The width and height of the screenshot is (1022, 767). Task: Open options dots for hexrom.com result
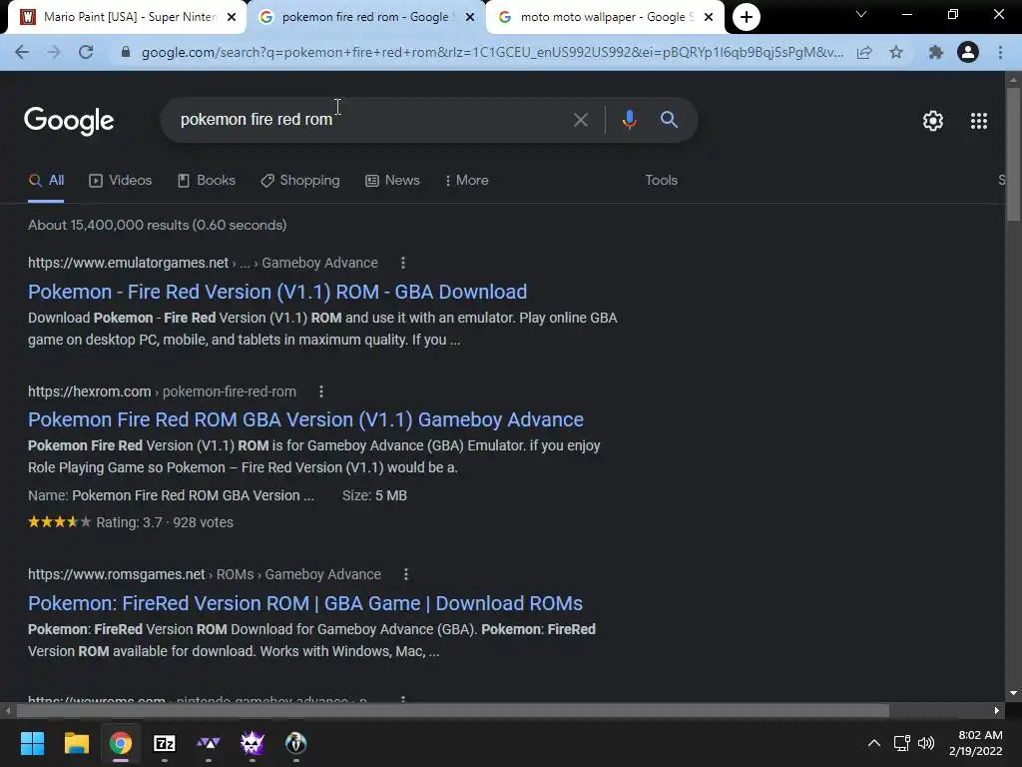pos(320,391)
